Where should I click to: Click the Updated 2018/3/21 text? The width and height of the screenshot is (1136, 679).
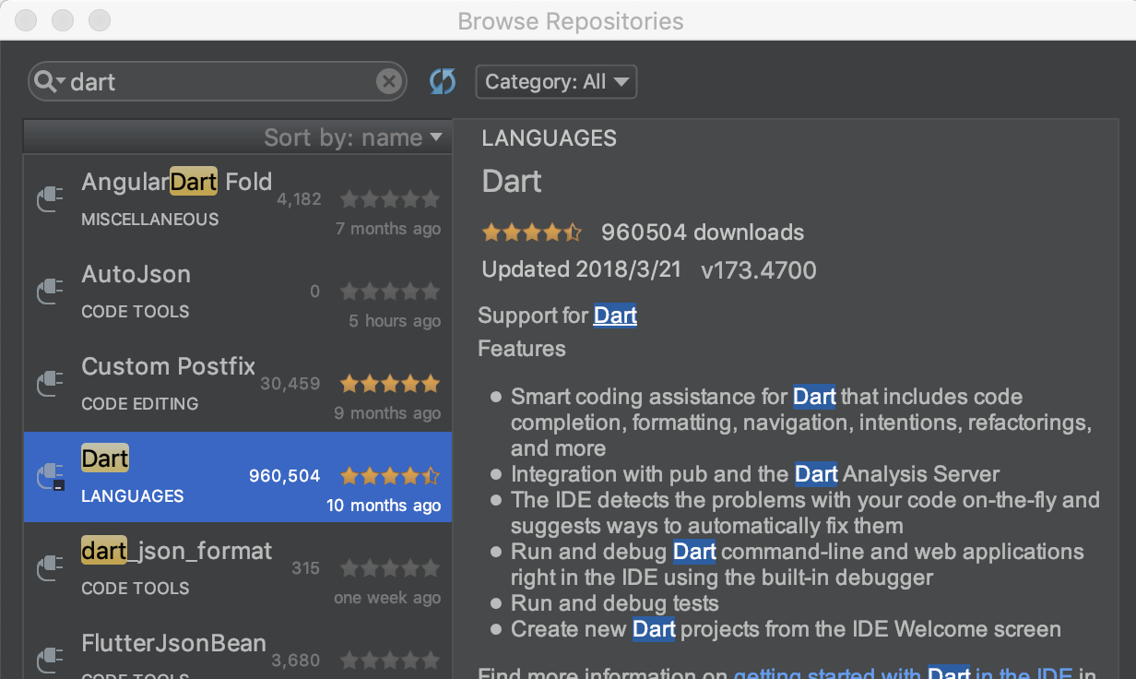click(582, 270)
